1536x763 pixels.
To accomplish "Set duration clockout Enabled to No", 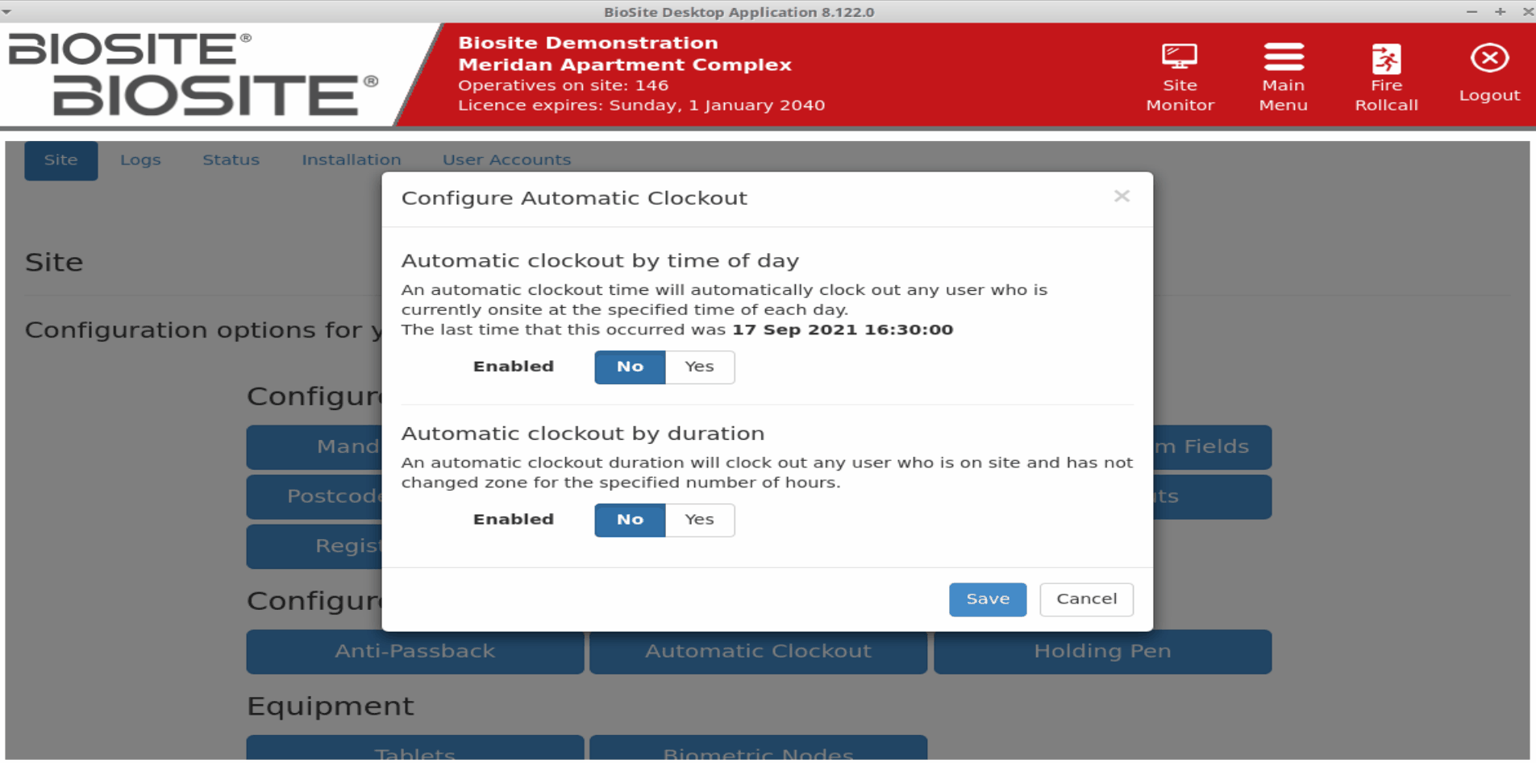I will [630, 520].
